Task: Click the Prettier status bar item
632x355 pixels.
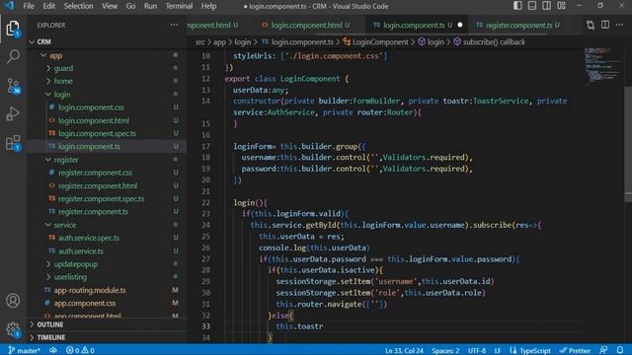Action: pyautogui.click(x=575, y=350)
